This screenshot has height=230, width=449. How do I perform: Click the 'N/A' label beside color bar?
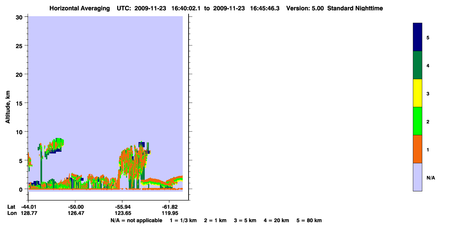coord(431,178)
